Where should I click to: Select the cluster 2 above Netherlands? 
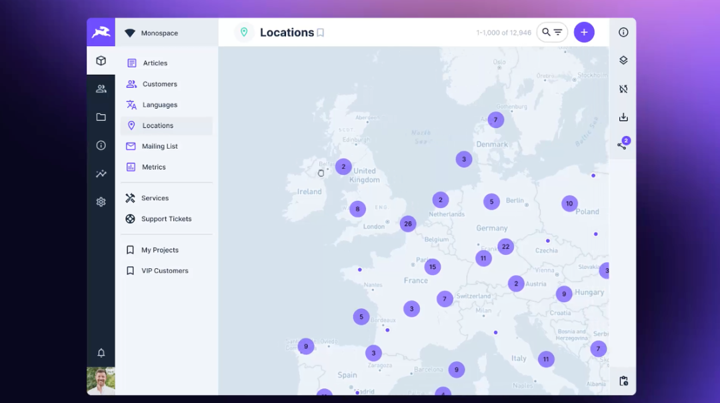coord(441,200)
